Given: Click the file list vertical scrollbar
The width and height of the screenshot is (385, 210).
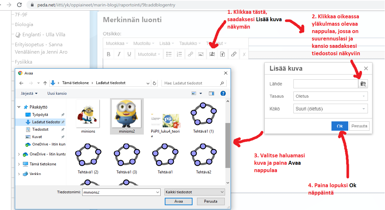Looking at the screenshot, I should pos(228,144).
